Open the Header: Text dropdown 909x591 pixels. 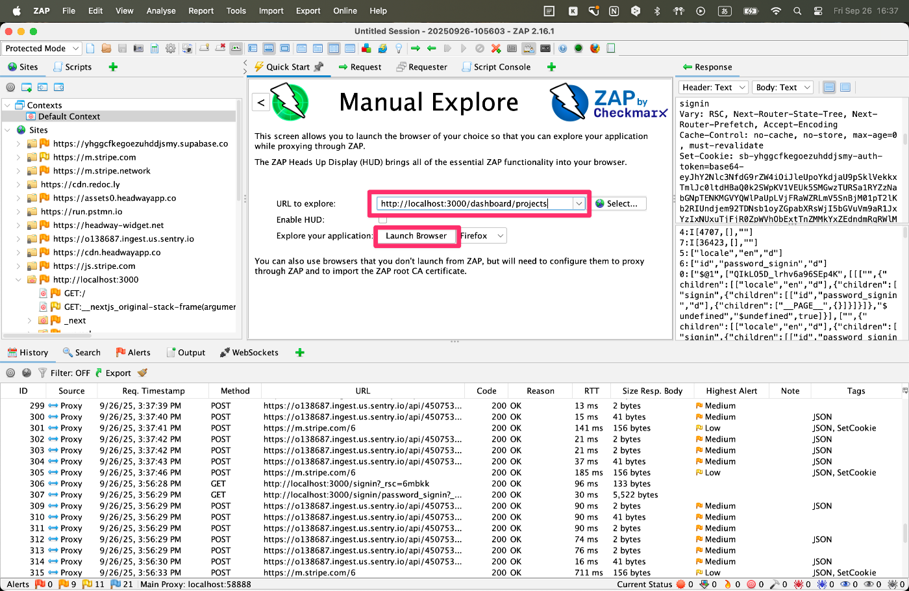[x=713, y=87]
